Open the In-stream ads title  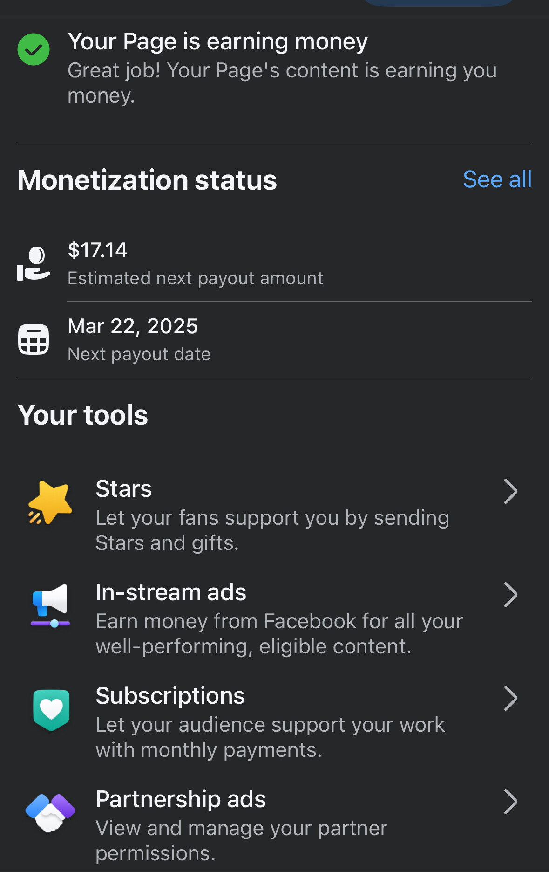171,592
